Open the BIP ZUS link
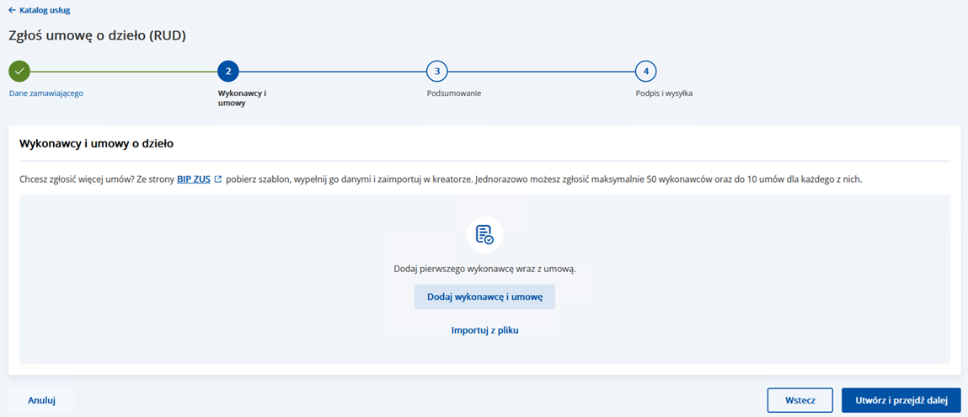The width and height of the screenshot is (968, 417). pos(193,179)
